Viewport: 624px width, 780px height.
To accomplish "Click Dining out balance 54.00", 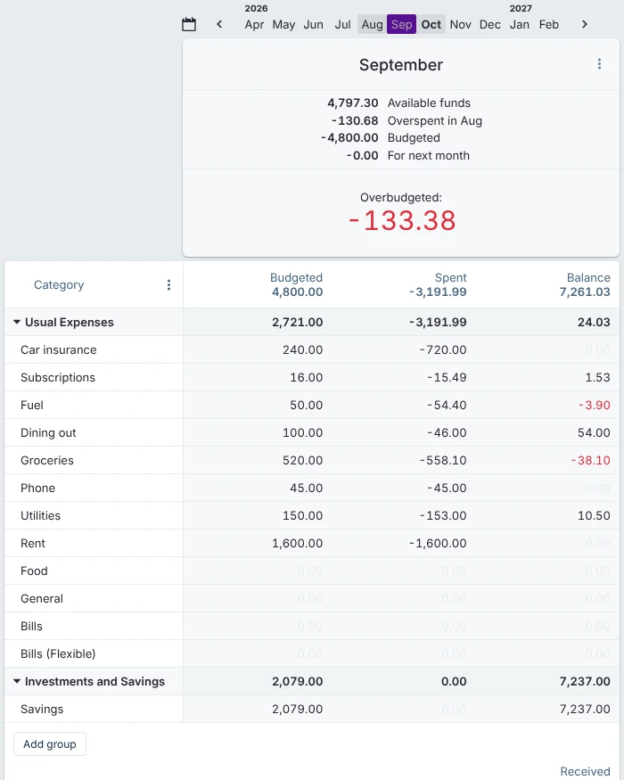I will tap(594, 432).
